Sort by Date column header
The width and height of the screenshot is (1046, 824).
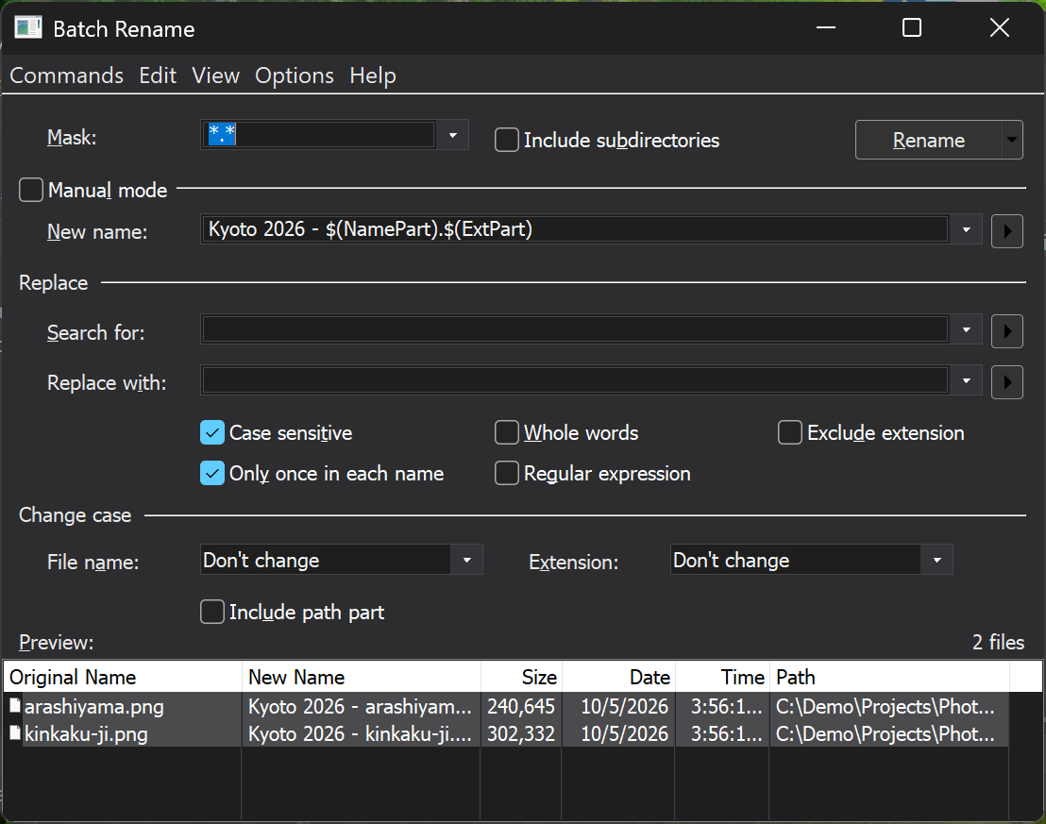[618, 677]
